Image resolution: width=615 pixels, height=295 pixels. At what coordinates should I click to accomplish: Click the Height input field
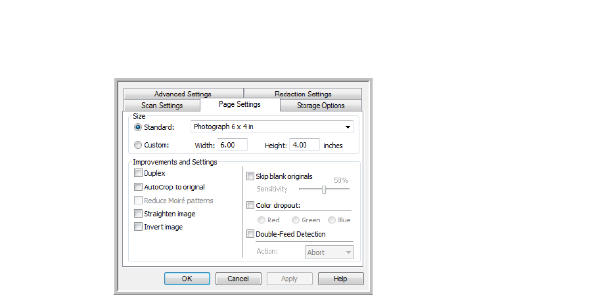point(305,145)
